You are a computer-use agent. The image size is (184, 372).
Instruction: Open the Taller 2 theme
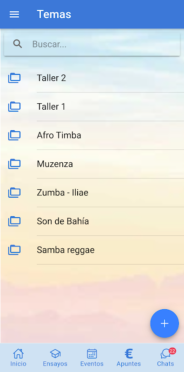92,78
